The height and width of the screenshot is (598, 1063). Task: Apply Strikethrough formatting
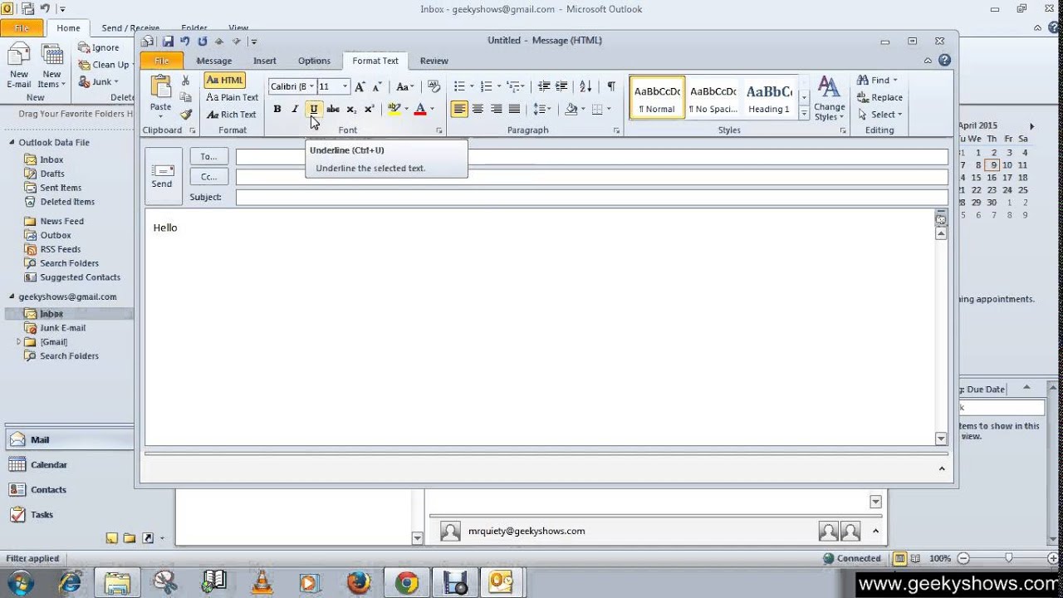pyautogui.click(x=333, y=109)
